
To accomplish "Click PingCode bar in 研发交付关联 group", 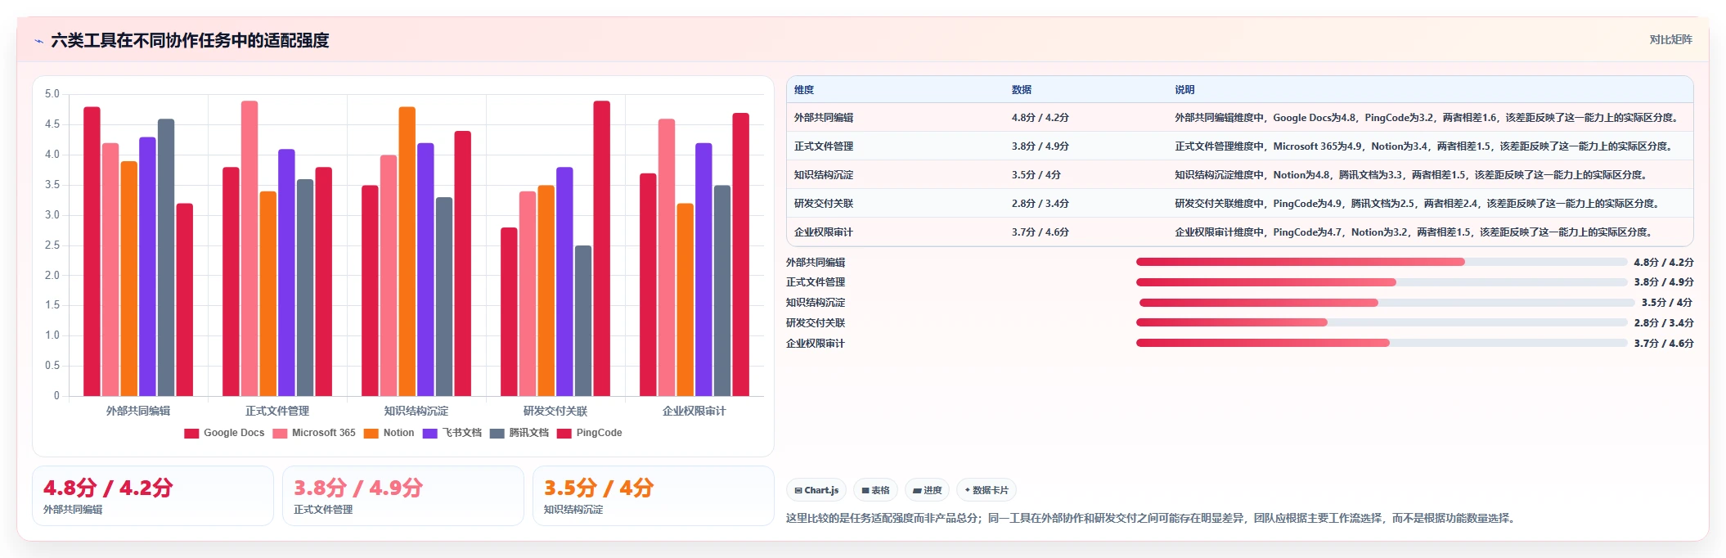I will click(602, 249).
